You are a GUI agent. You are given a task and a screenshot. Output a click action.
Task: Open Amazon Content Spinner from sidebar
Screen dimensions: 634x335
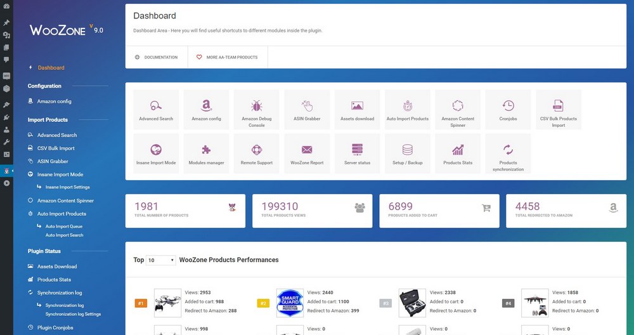(x=65, y=200)
